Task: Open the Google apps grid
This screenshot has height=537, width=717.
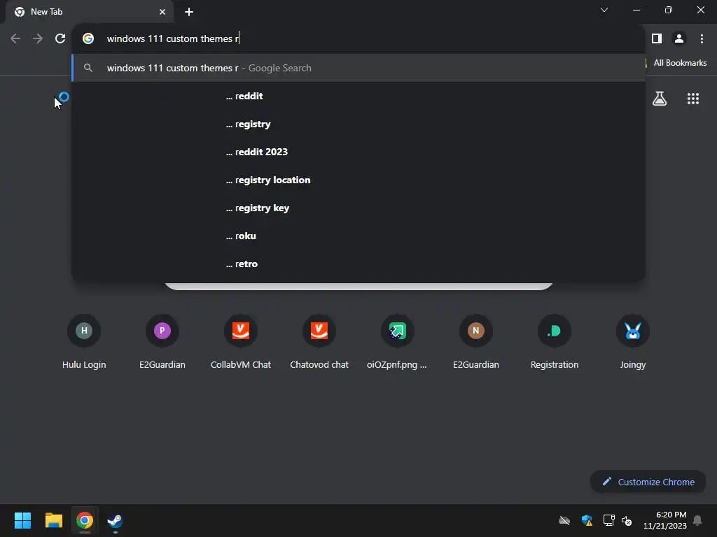Action: [693, 99]
